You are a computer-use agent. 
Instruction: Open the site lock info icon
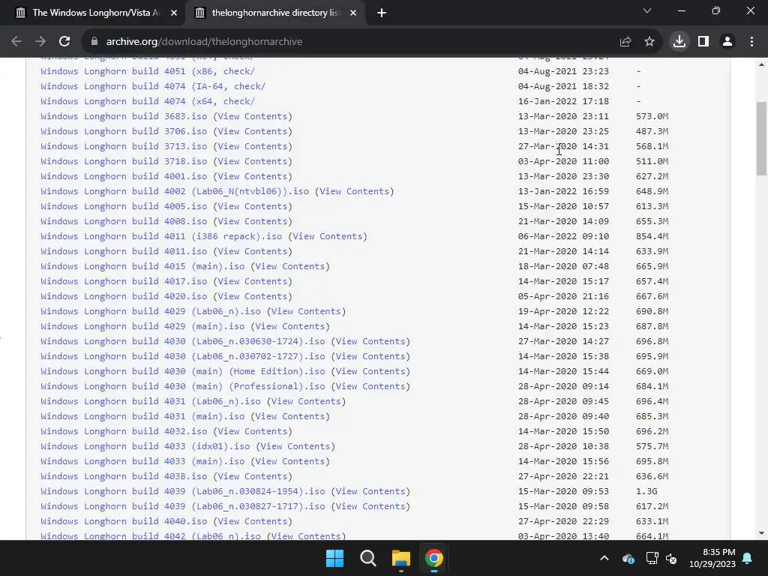(94, 42)
